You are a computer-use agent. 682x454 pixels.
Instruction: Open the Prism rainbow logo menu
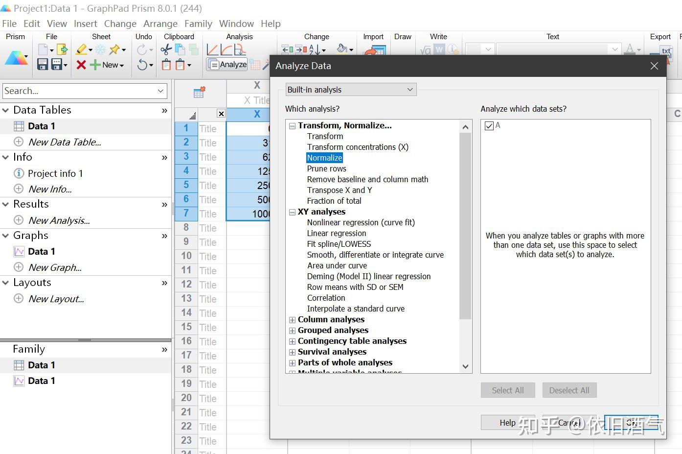pyautogui.click(x=16, y=58)
